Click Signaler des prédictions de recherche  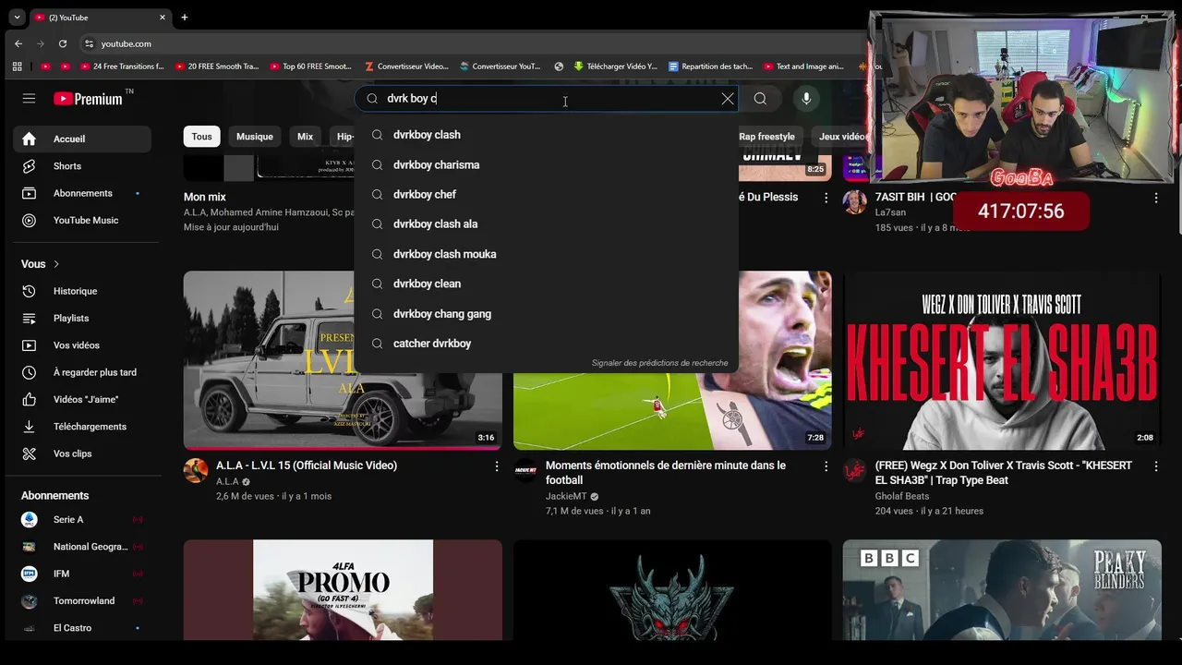pos(659,363)
